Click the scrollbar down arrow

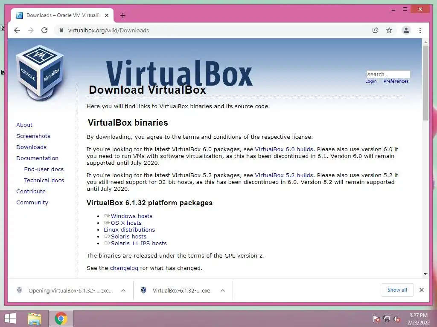tap(425, 274)
